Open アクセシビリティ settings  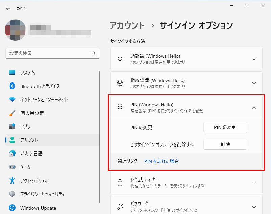click(x=52, y=181)
